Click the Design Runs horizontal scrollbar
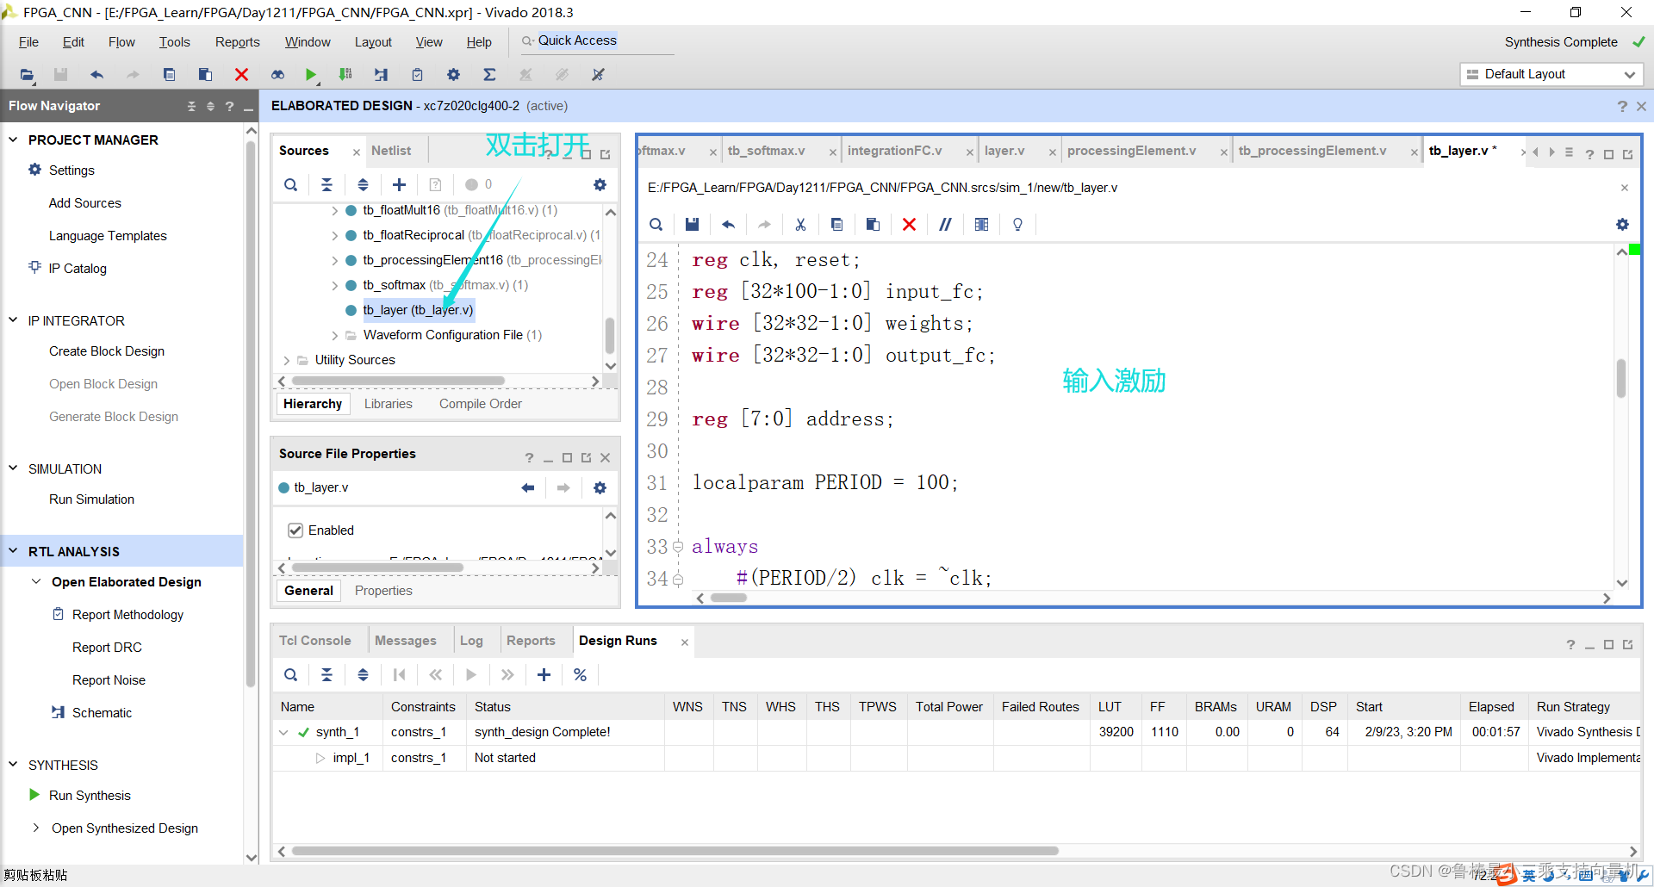1654x887 pixels. click(x=675, y=851)
